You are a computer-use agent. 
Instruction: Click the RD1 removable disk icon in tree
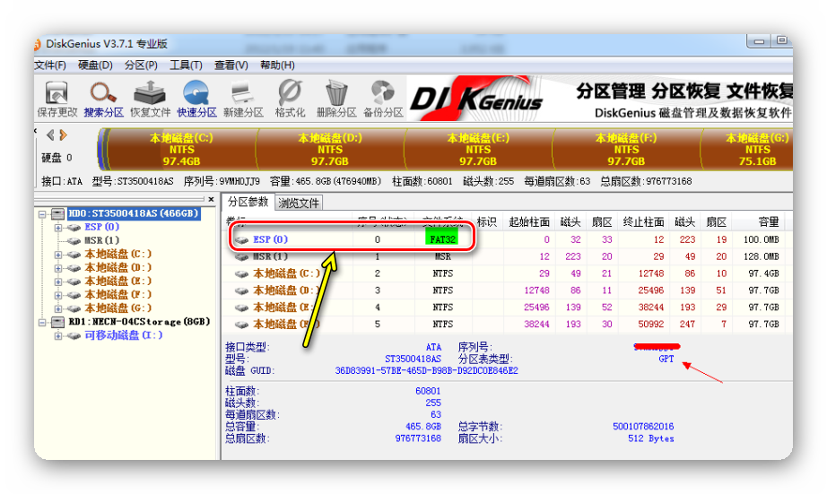[58, 322]
